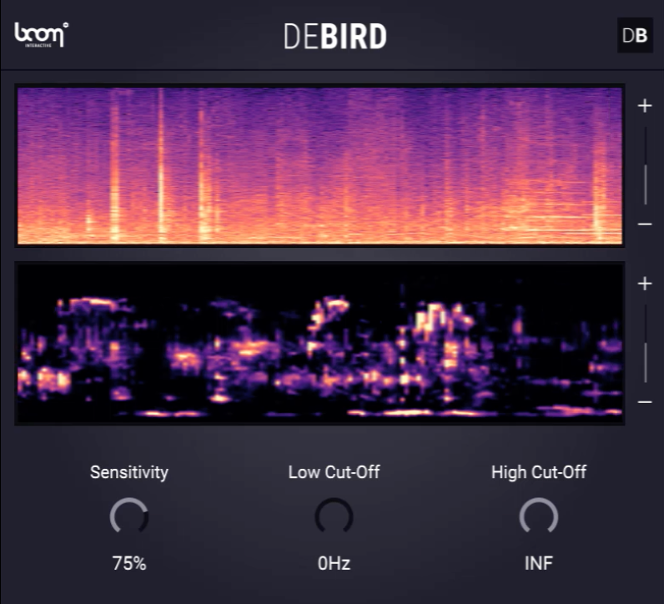This screenshot has height=604, width=664.
Task: Click the Low Cut-Off label text
Action: click(334, 472)
